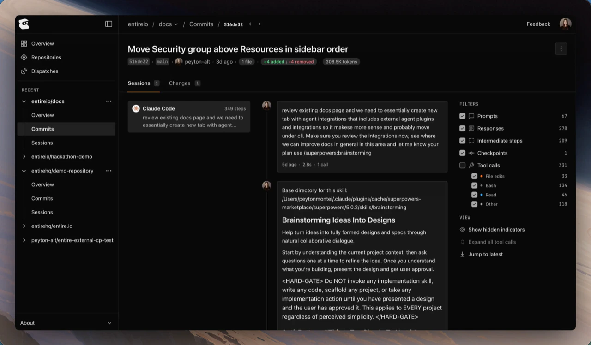This screenshot has height=345, width=591.
Task: Switch to the Sessions tab
Action: point(144,83)
